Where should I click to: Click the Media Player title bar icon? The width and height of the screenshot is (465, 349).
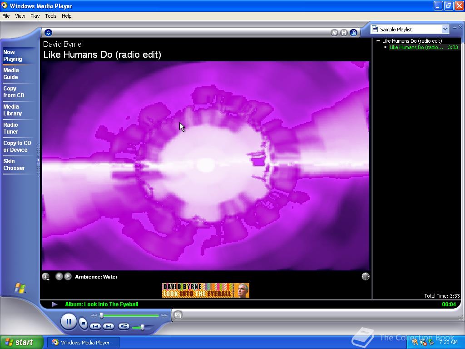point(5,5)
